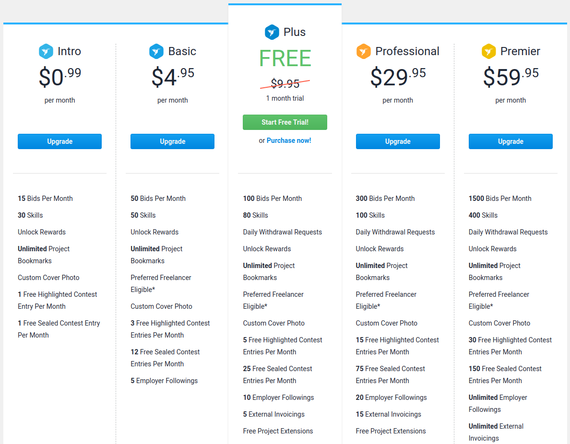Upgrade to the Intro plan
Screen dimensions: 570x444
[59, 141]
